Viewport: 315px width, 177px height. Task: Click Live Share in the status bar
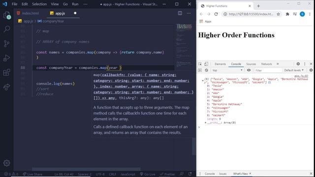(32, 174)
